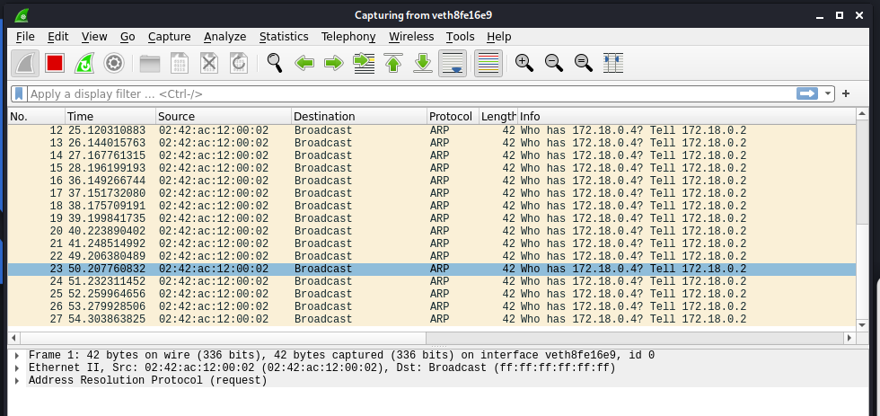The width and height of the screenshot is (880, 416).
Task: Open the display filter bookmark icon
Action: click(20, 93)
